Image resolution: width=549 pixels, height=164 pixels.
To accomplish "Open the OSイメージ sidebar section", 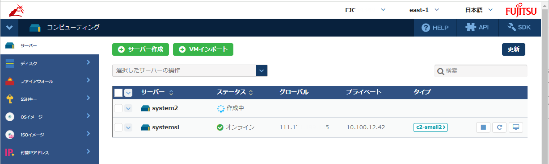I will 49,116.
